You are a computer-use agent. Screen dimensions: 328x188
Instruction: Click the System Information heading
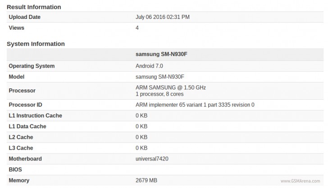point(36,44)
